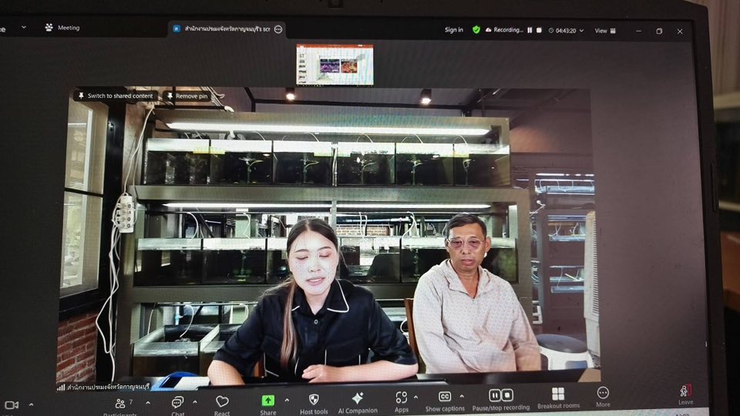
Task: Click the Leave meeting button
Action: point(685,394)
